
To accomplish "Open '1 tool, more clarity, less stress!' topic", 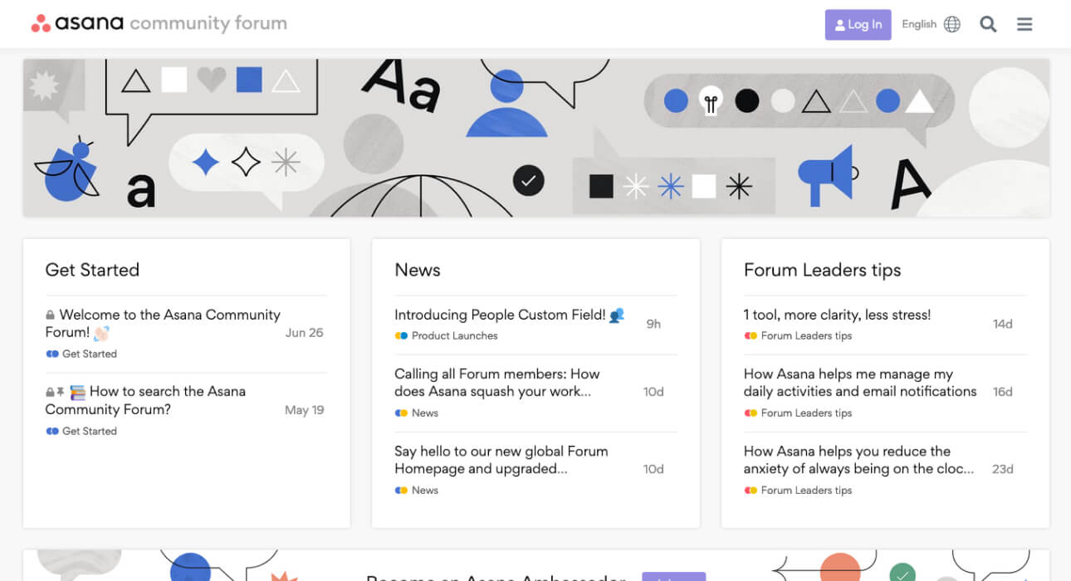I will pyautogui.click(x=837, y=315).
